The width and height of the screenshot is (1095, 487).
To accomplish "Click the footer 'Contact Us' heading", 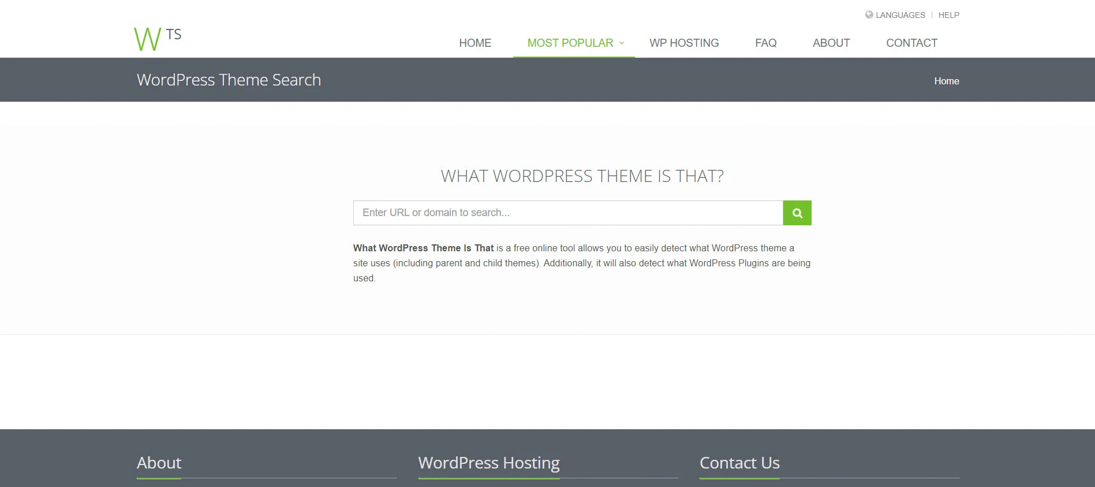I will click(x=739, y=463).
